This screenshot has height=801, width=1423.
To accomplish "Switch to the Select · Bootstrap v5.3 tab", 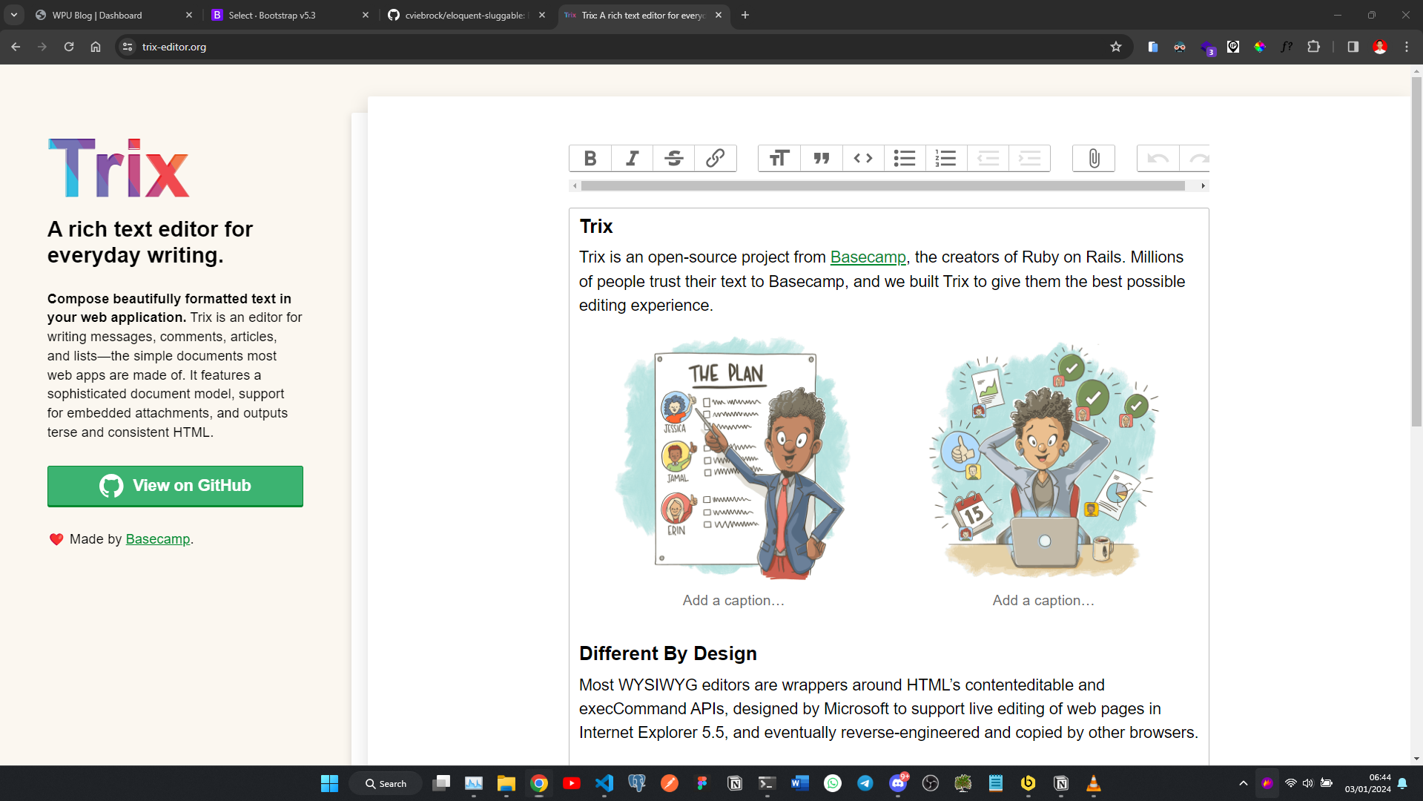I will 291,15.
